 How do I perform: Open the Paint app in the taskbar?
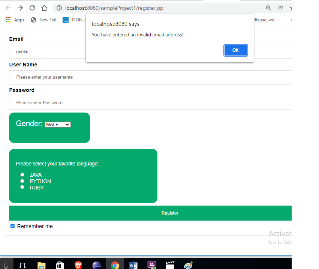click(188, 265)
